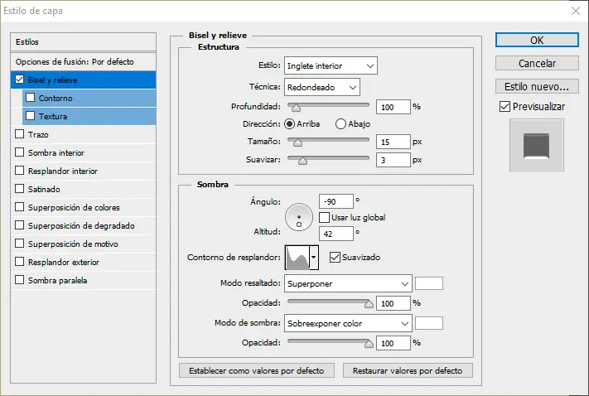Screen dimensions: 589x396
Task: Select the Arriba direction radio button
Action: pos(290,124)
